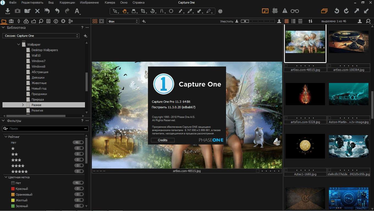Image resolution: width=374 pixels, height=211 pixels.
Task: Open the Справка menu
Action: tap(138, 2)
